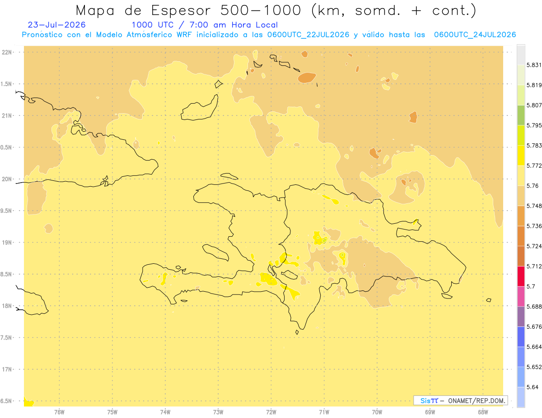Click the pink colorbar segment above 5.688
This screenshot has height=418, width=542.
[x=521, y=296]
